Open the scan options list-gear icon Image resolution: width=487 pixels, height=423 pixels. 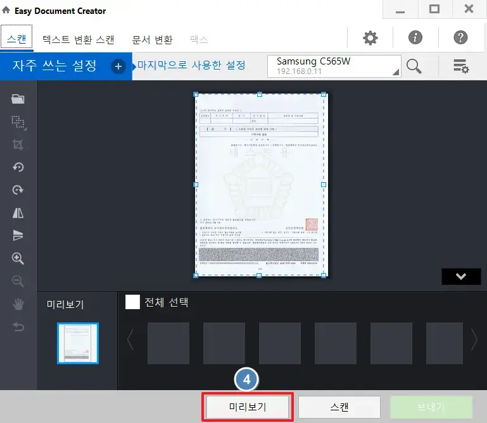461,66
